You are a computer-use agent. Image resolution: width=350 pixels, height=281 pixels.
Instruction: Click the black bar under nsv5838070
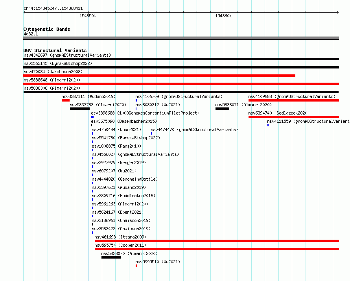111,257
